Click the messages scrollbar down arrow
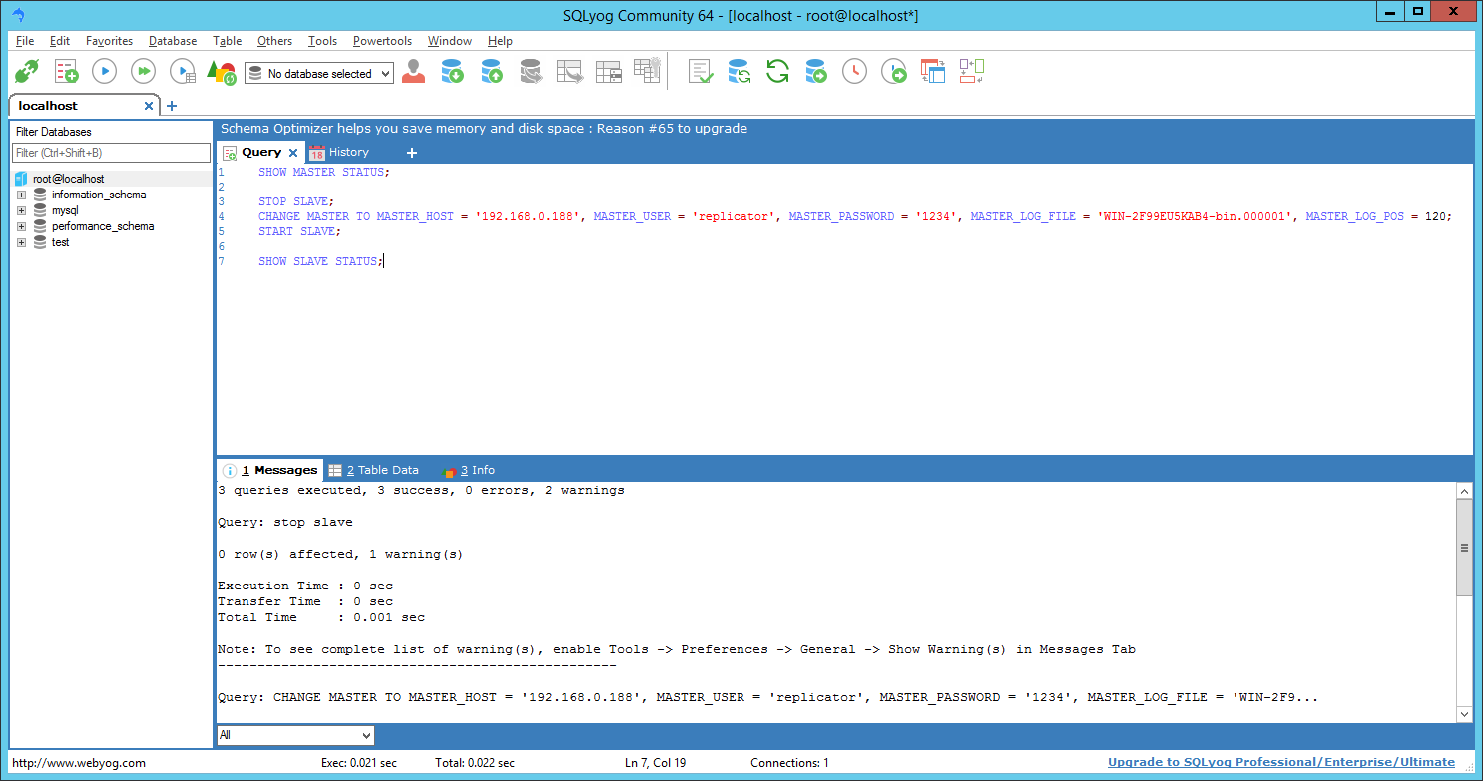The image size is (1483, 781). coord(1464,714)
